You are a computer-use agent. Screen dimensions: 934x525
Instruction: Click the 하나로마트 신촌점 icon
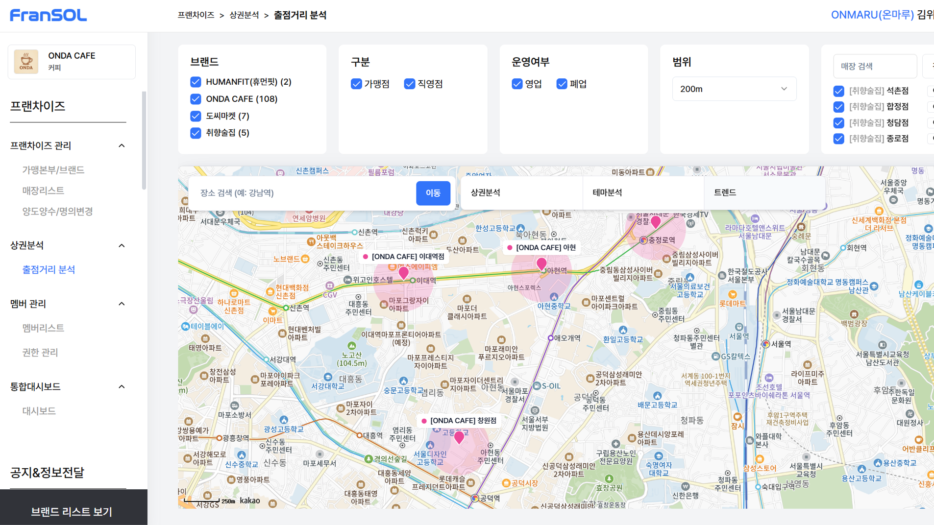(x=234, y=293)
